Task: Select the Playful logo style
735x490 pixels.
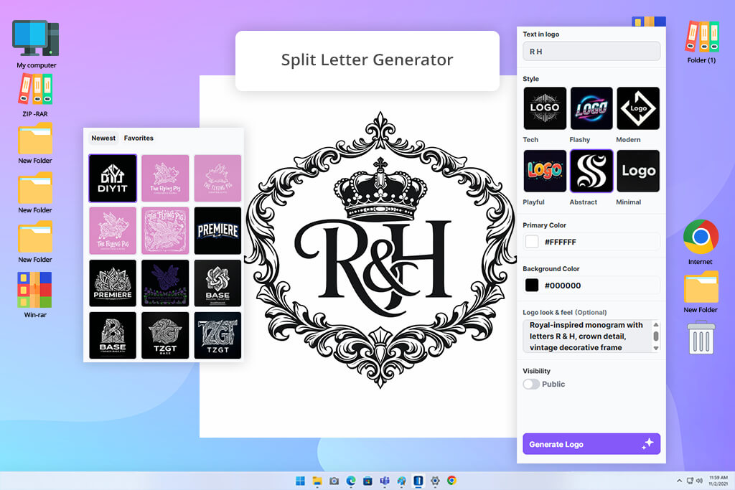Action: [544, 171]
